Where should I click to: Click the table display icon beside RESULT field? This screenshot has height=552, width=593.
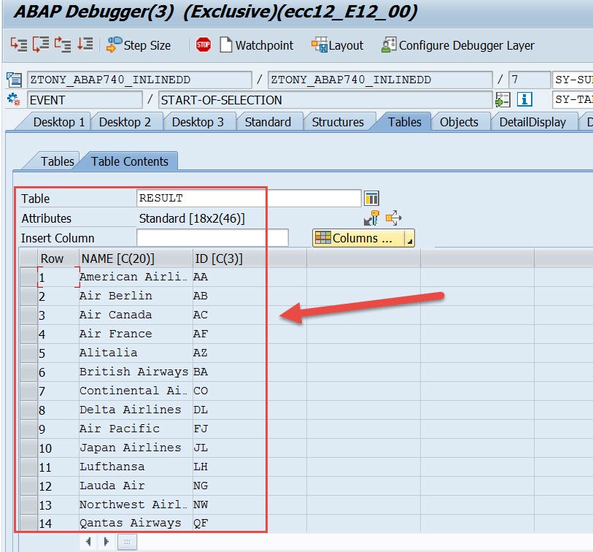tap(371, 198)
